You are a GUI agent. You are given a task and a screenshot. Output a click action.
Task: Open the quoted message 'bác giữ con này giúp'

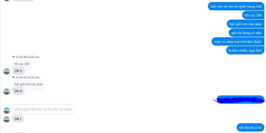[x=28, y=84]
